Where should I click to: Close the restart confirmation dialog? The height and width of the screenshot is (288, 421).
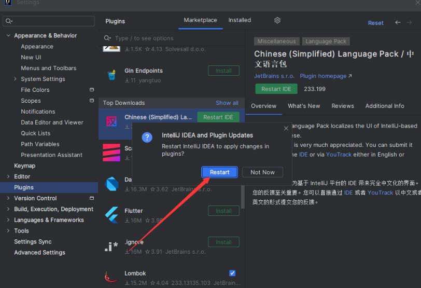(x=286, y=128)
